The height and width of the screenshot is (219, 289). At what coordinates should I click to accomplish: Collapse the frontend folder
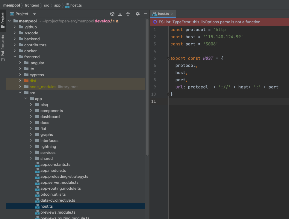point(15,57)
